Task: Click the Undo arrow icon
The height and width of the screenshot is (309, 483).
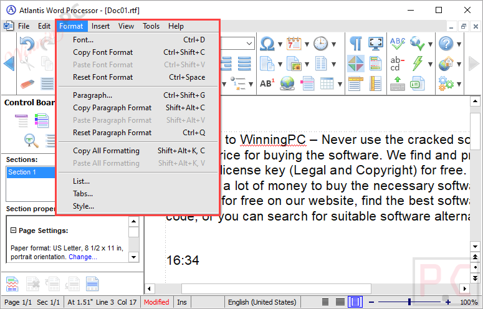Action: 27,44
